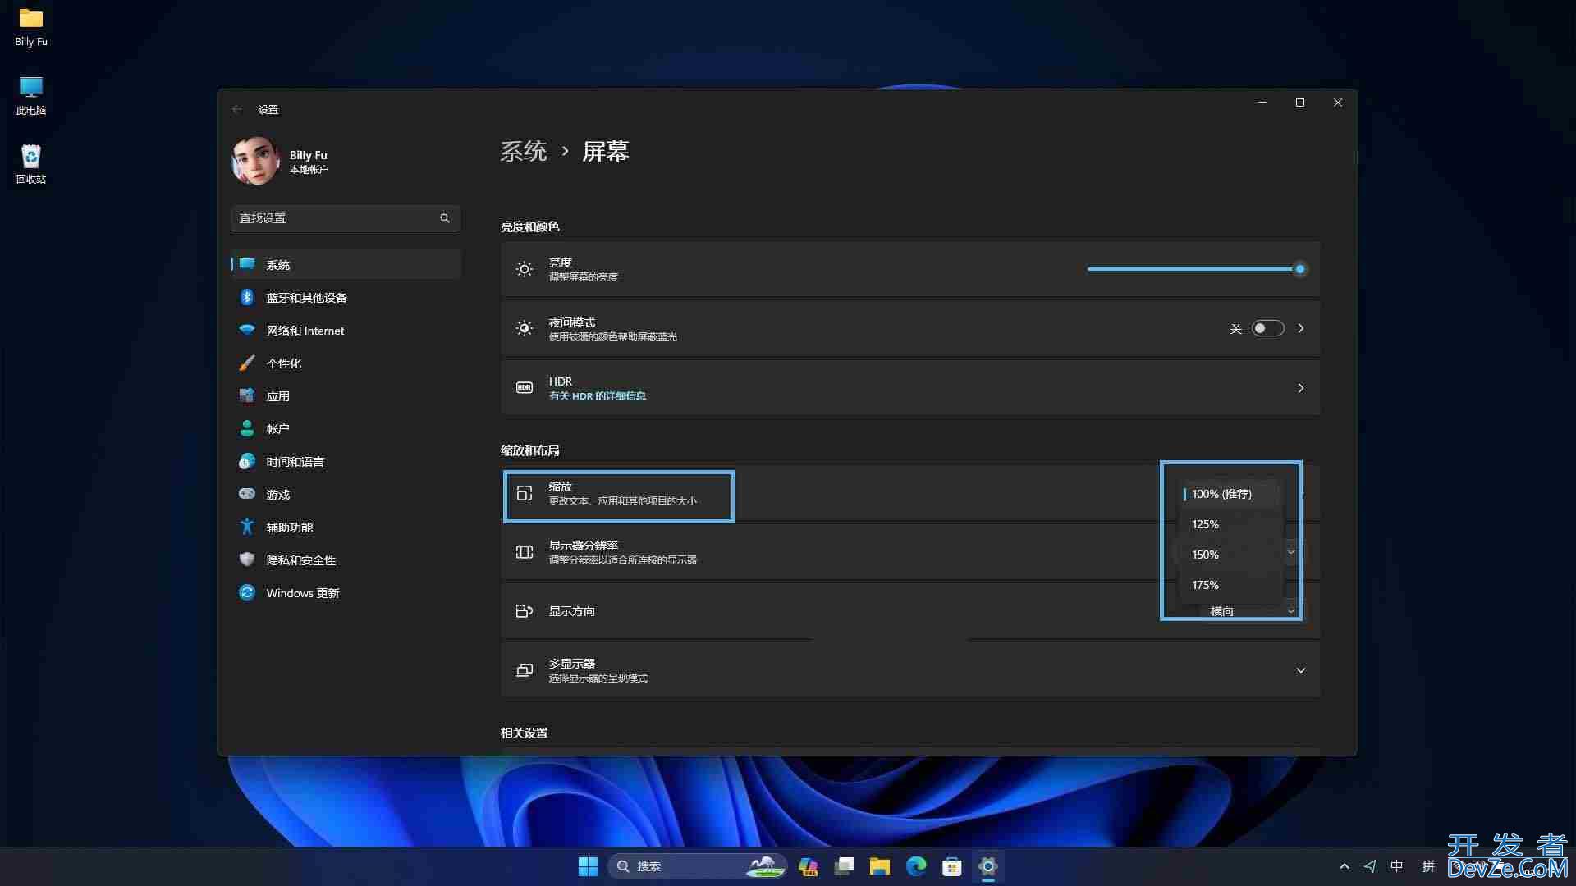Launch Microsoft Edge from taskbar

click(916, 866)
